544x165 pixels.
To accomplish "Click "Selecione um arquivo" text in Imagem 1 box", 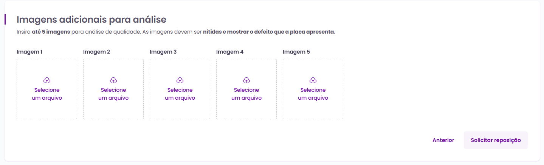I will 47,94.
